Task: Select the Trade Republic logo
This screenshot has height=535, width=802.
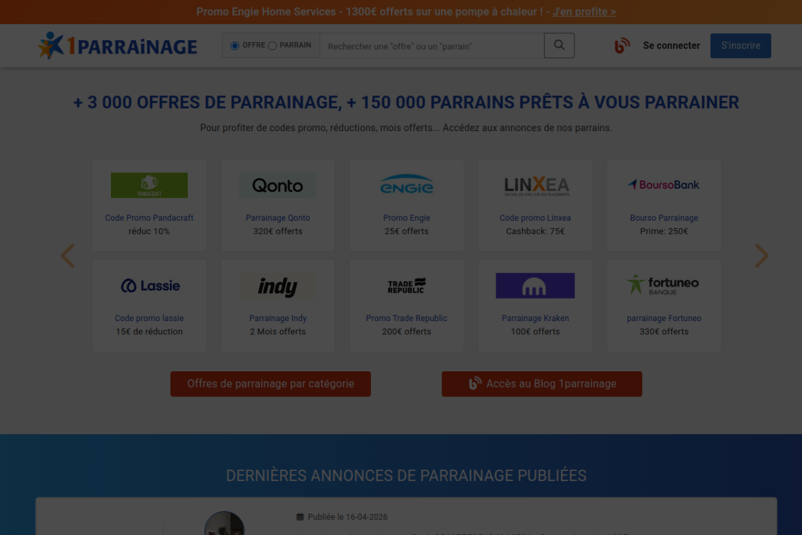Action: [x=407, y=286]
